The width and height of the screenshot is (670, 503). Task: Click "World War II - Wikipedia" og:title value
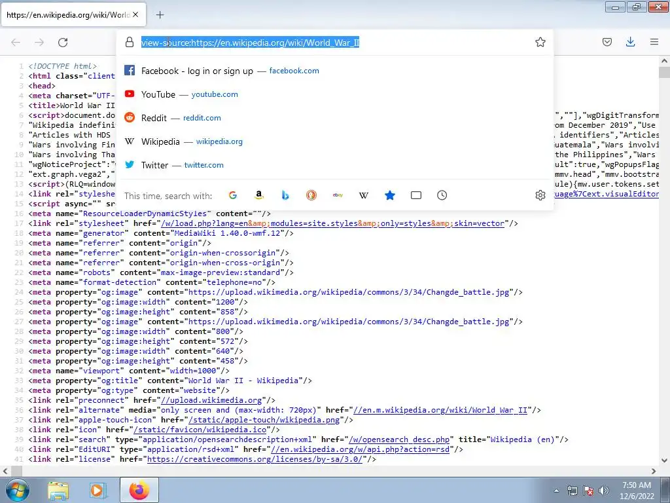243,381
